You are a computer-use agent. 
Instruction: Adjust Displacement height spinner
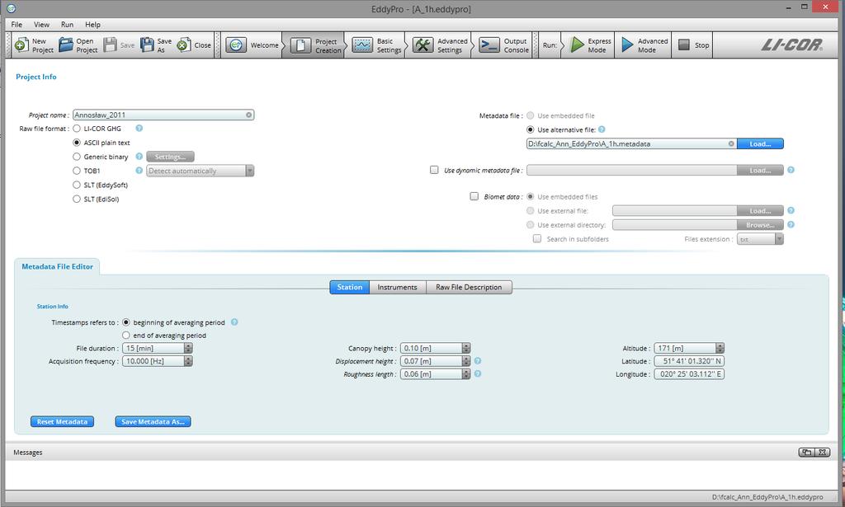pos(466,360)
